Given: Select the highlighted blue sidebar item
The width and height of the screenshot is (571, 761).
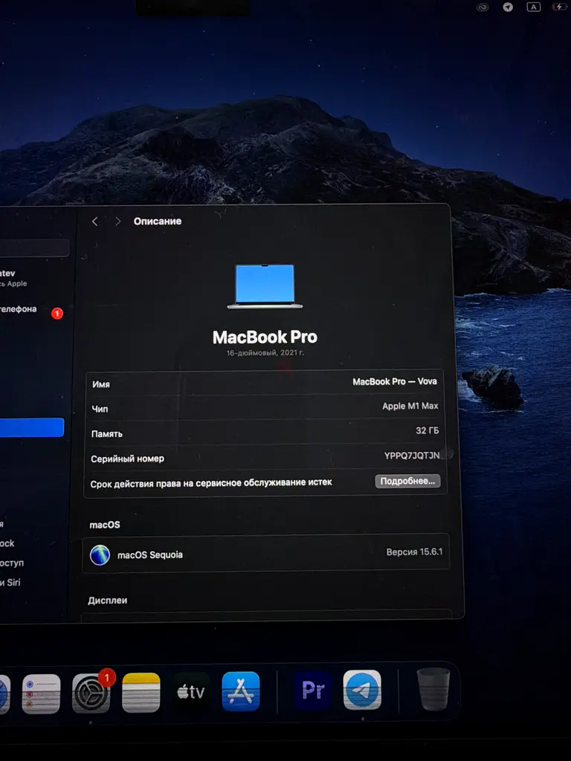Looking at the screenshot, I should click(x=31, y=427).
